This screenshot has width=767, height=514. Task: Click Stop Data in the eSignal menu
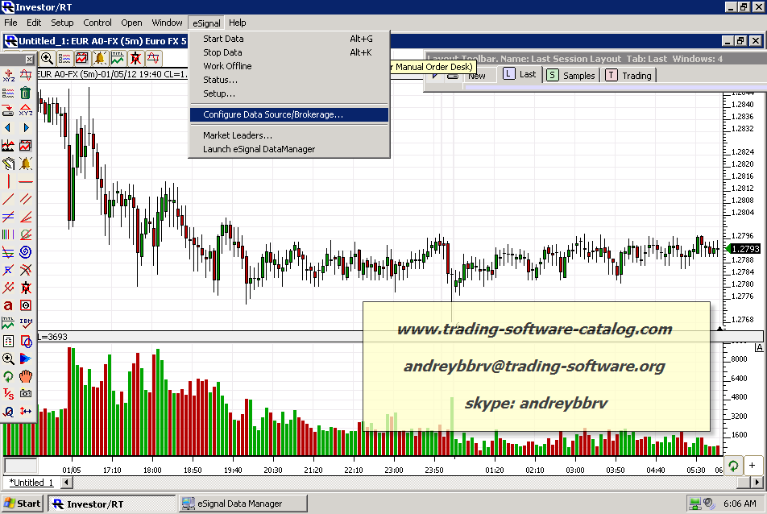[x=222, y=52]
